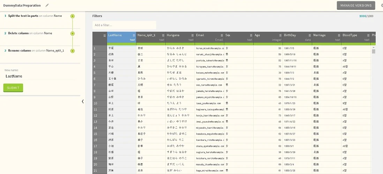
Task: Open Marriage column menu
Action: point(339,35)
